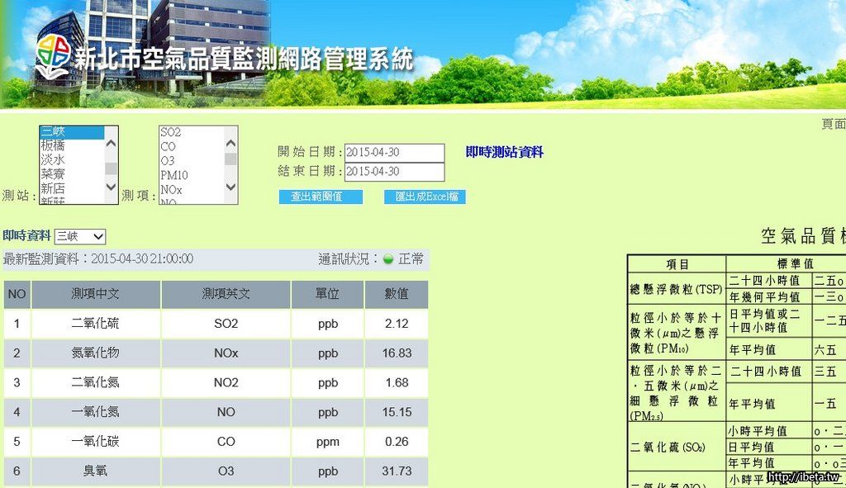The width and height of the screenshot is (846, 488).
Task: Click the 匯出成Excel檔 export button
Action: click(425, 197)
